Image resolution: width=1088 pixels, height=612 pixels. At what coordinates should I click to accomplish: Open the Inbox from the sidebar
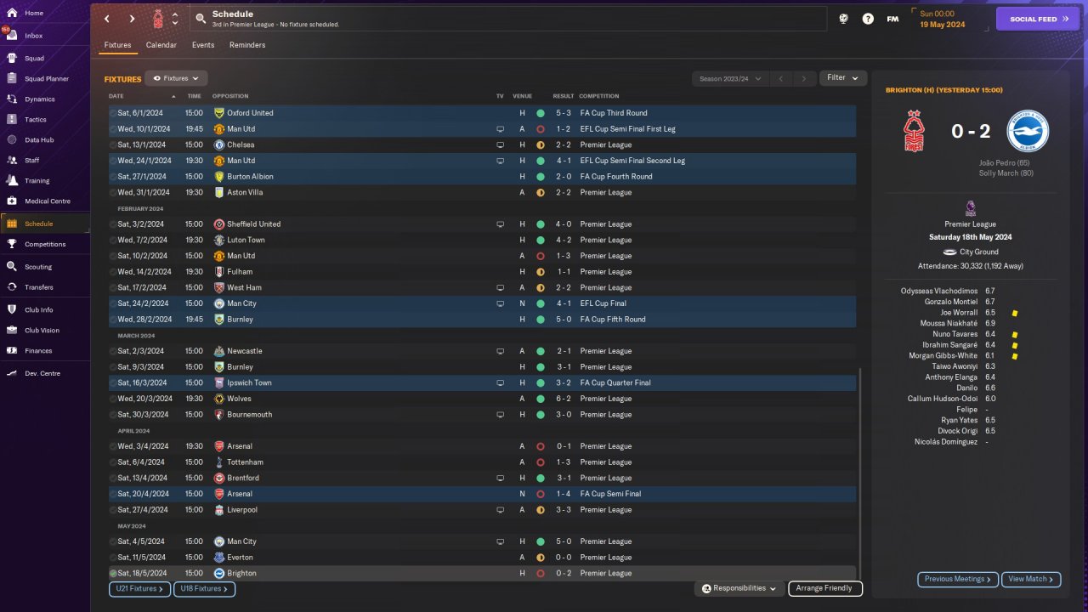click(x=34, y=36)
